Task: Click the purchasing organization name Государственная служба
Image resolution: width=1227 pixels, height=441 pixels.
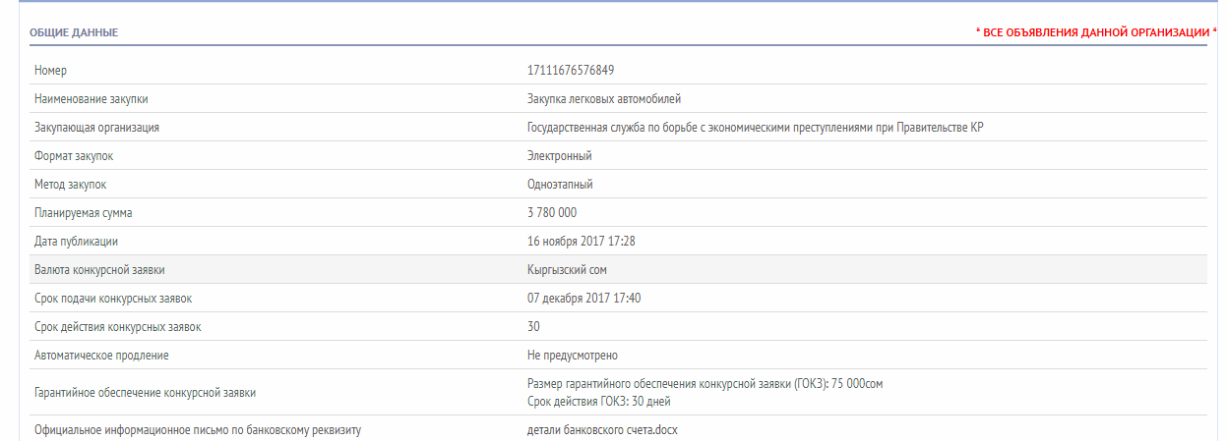Action: coord(755,128)
